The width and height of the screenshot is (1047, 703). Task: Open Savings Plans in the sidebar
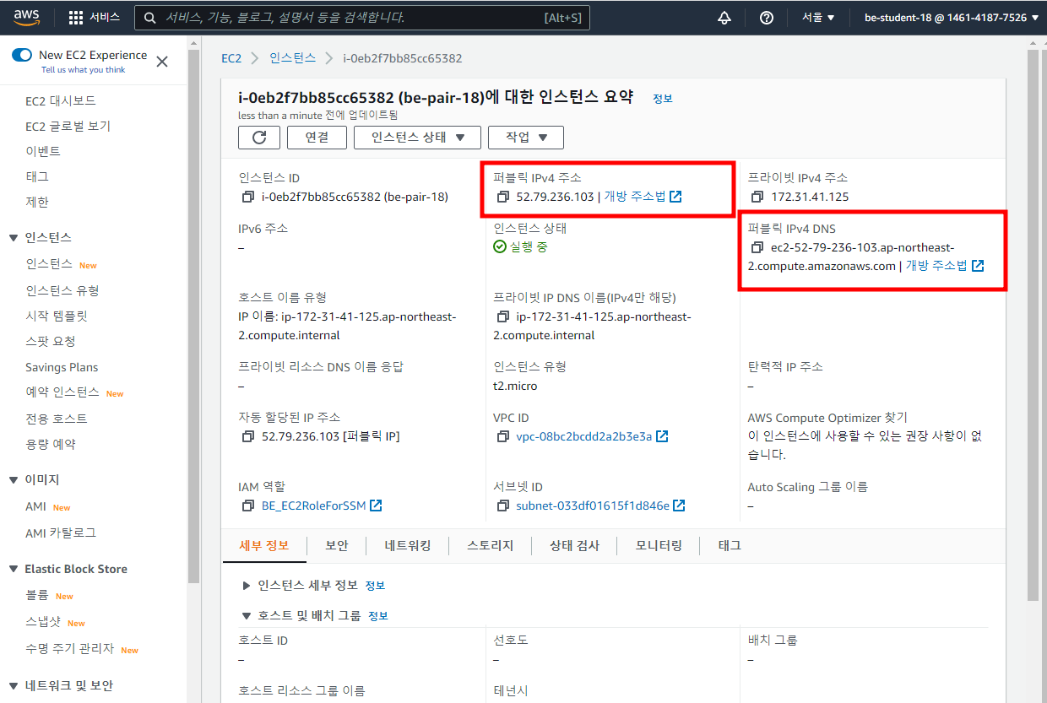coord(62,368)
